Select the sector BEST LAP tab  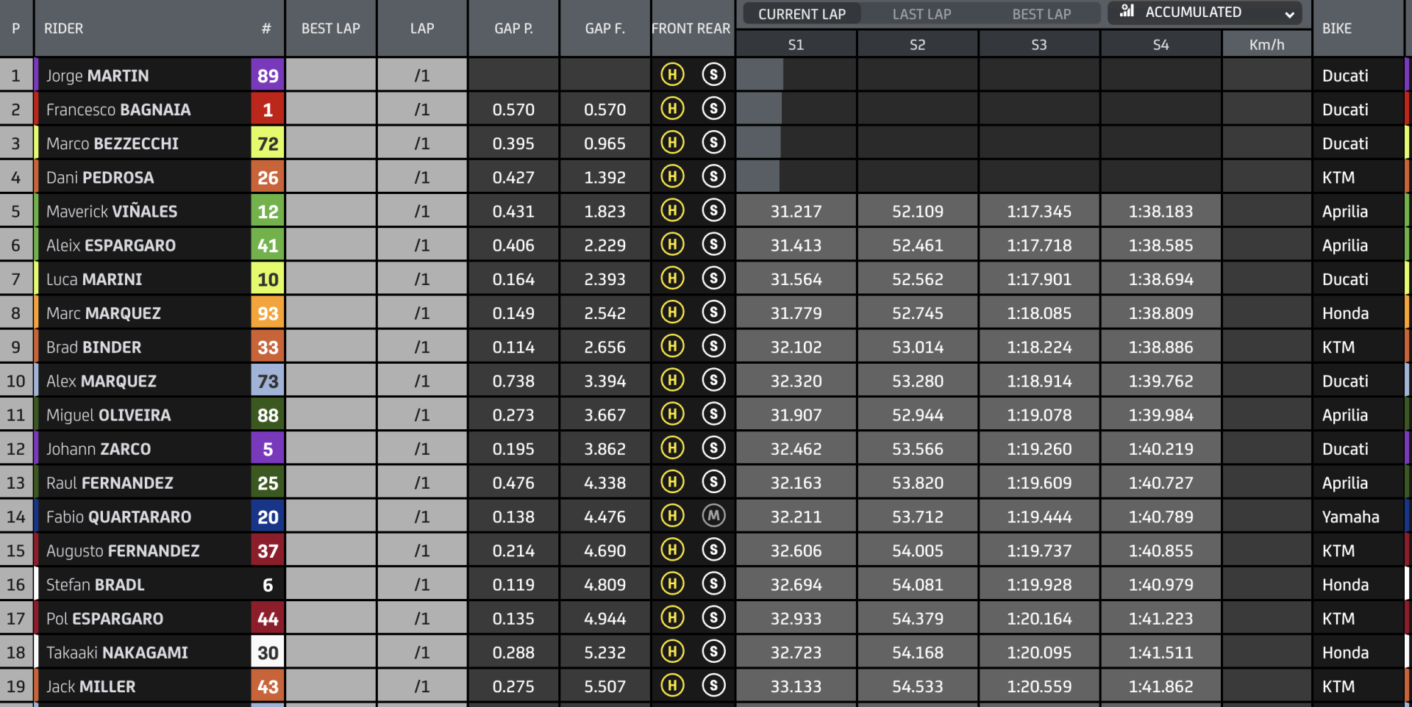coord(1041,14)
